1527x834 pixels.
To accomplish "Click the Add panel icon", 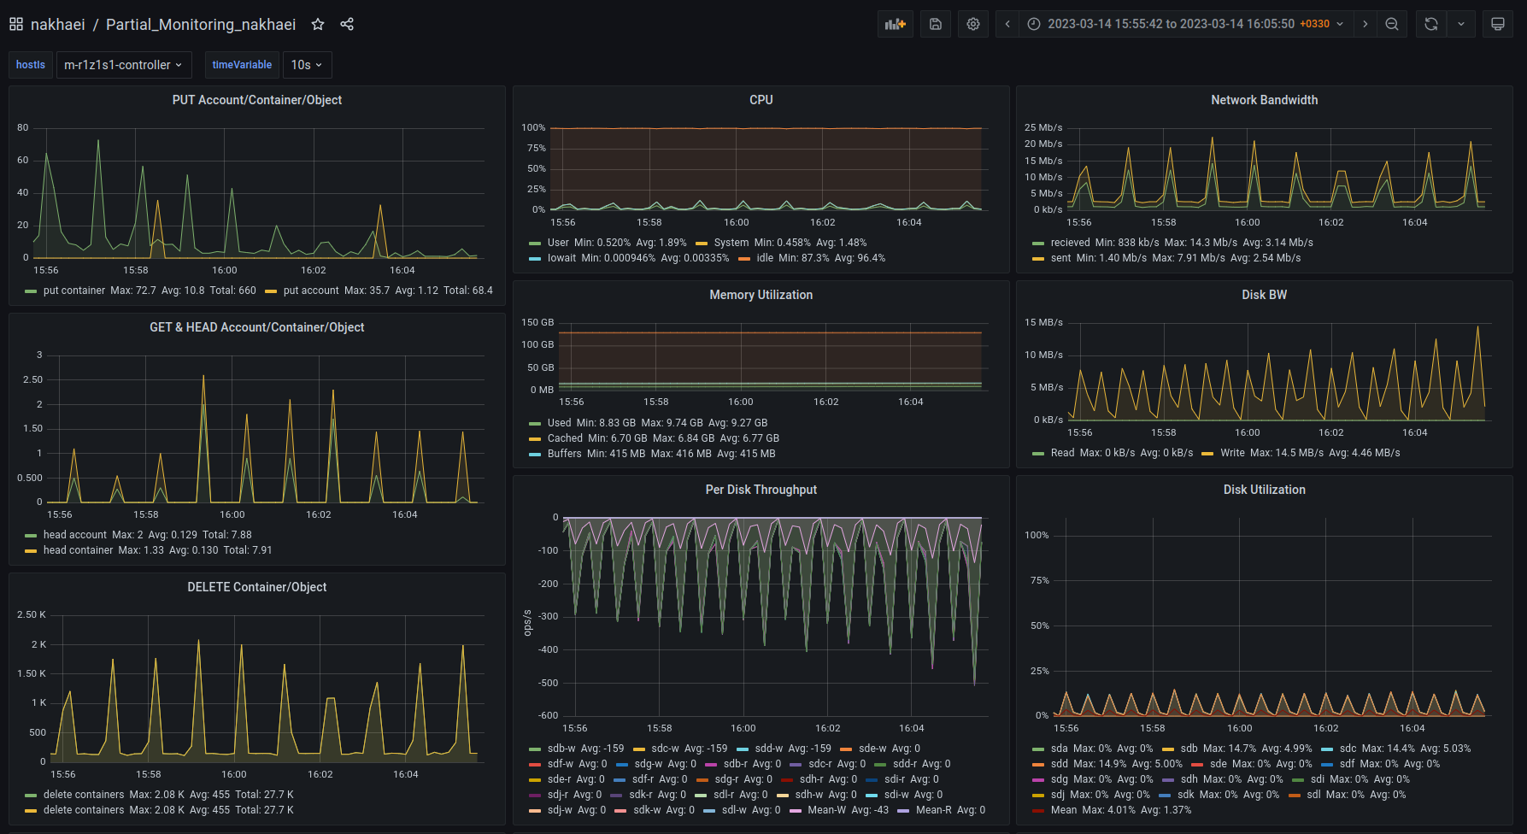I will tap(895, 24).
